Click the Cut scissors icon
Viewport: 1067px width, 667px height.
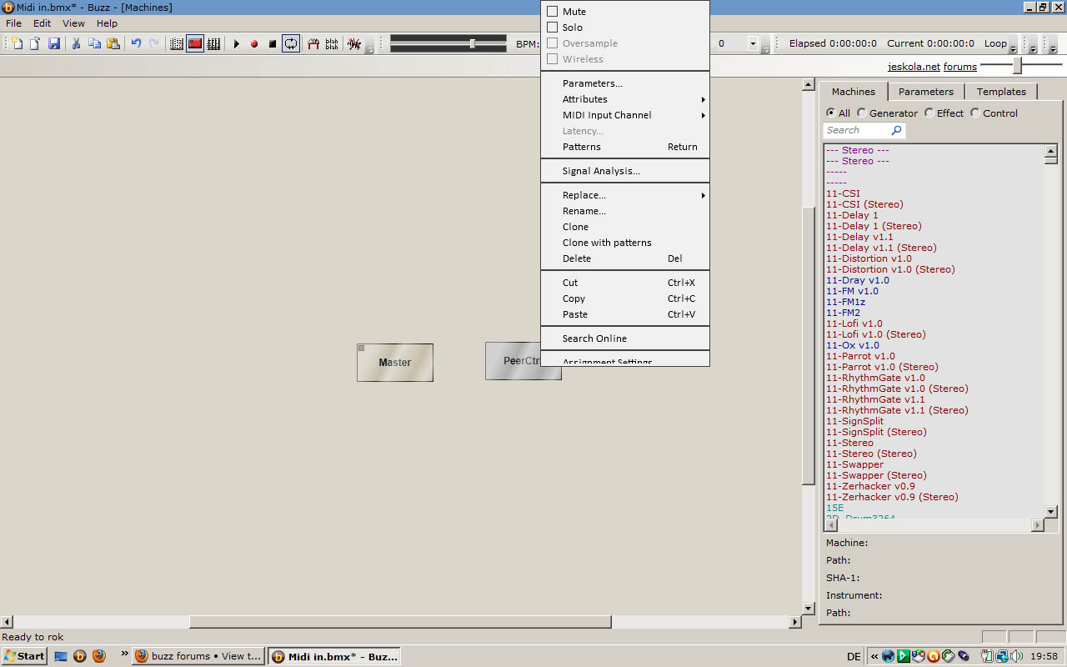pos(76,44)
